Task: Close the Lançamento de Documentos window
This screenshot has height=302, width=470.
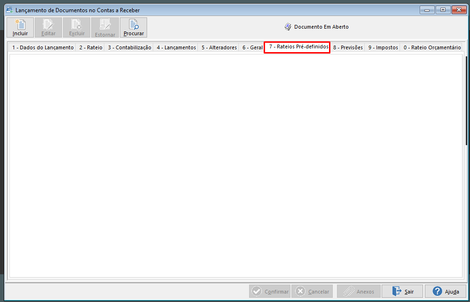Action: [x=459, y=10]
